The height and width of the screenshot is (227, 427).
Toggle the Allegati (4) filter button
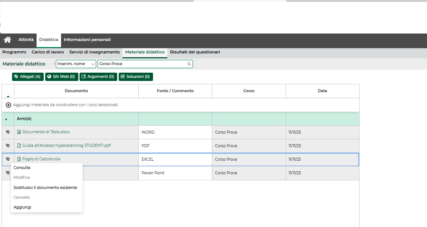[28, 77]
